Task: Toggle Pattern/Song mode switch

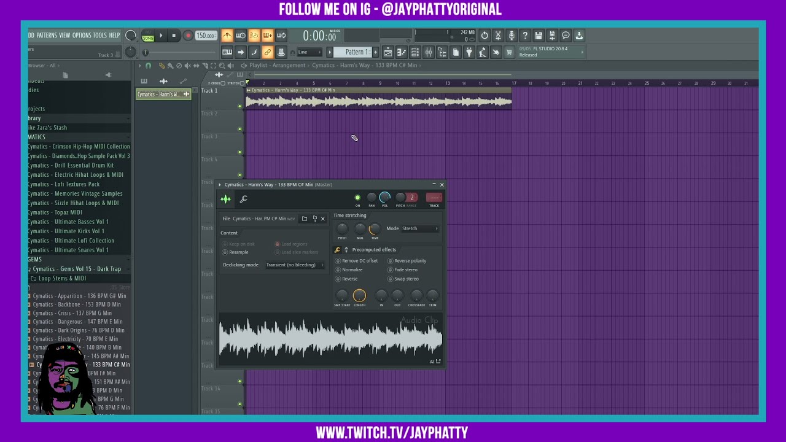Action: click(x=148, y=36)
